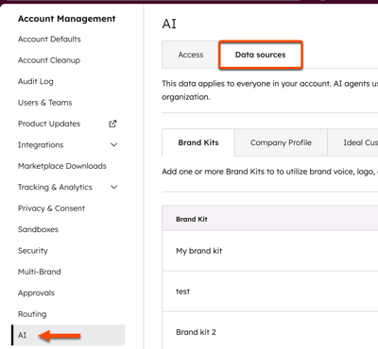Select Integrations in sidebar
Screen dimensions: 378x349
coord(41,145)
